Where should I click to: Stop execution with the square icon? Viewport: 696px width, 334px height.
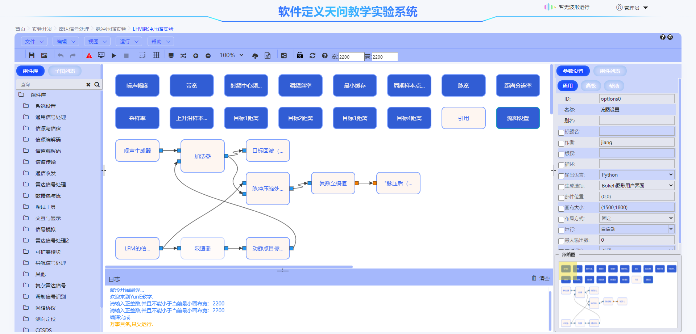[x=127, y=56]
